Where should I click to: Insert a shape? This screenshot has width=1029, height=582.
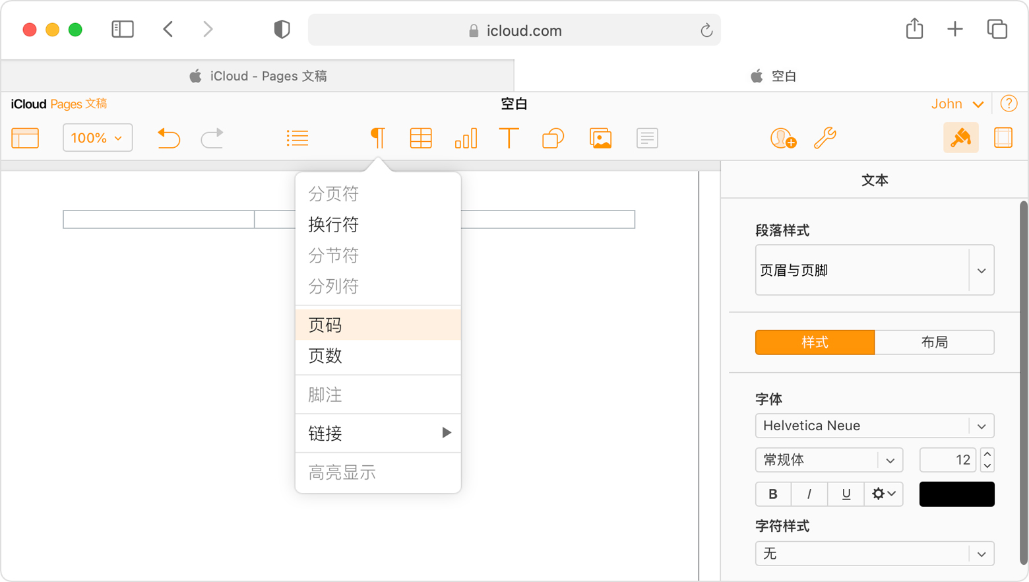[553, 138]
